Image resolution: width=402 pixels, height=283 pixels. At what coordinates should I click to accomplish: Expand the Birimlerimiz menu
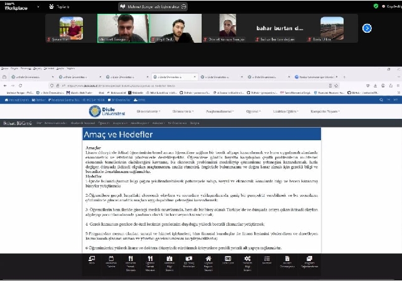point(183,111)
